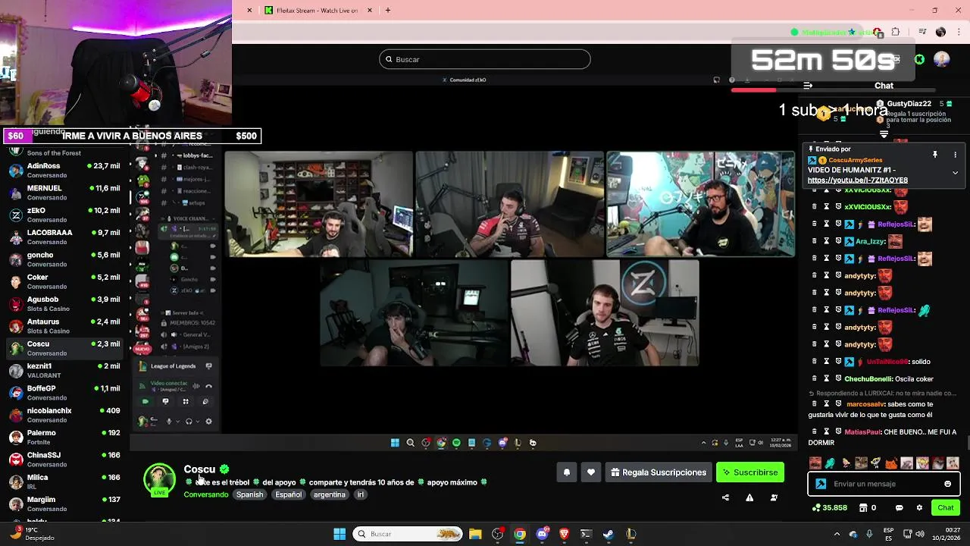This screenshot has height=546, width=970.
Task: Open chat rules speech bubble icon
Action: [x=900, y=507]
